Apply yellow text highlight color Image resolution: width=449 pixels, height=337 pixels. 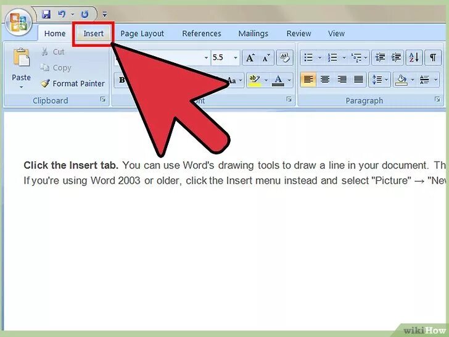click(254, 80)
